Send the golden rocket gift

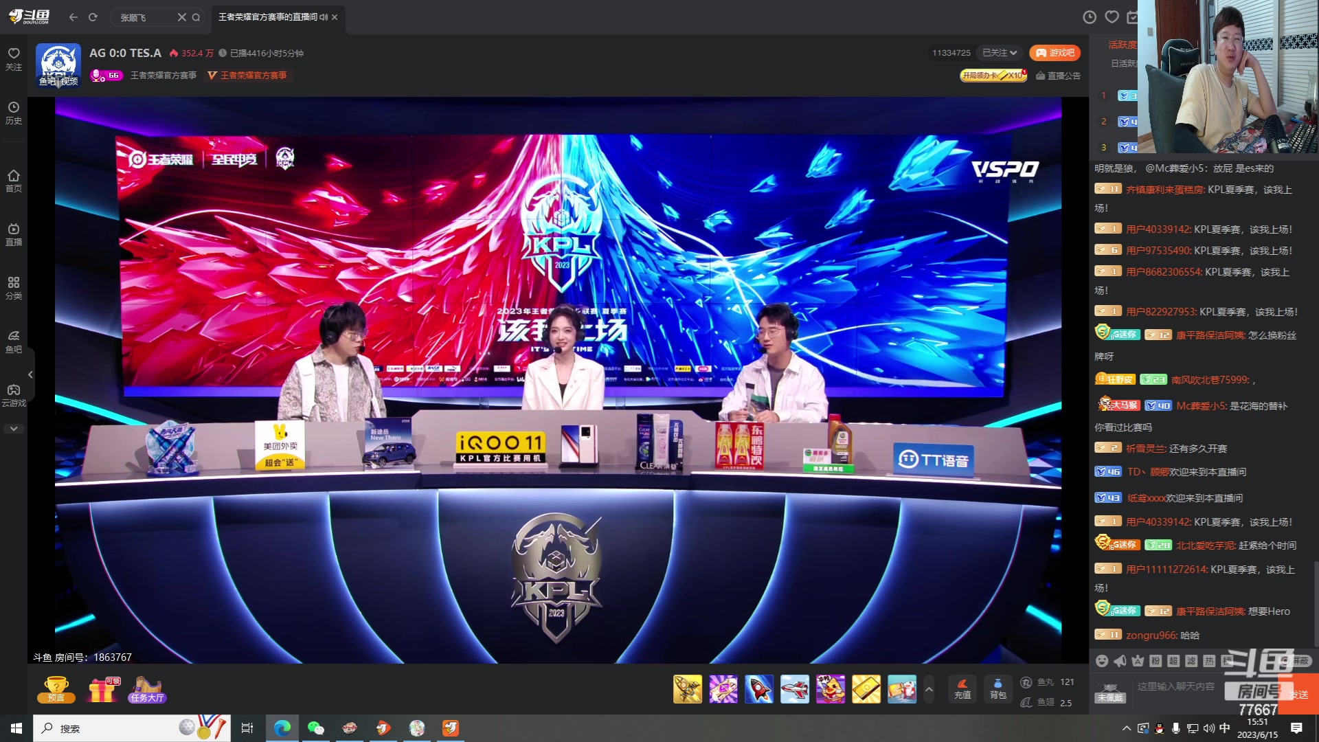pos(688,689)
